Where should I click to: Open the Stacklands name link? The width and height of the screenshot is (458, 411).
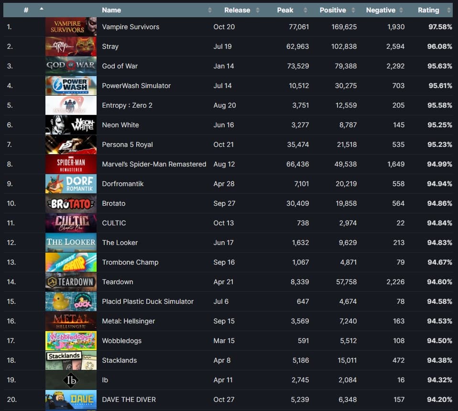coord(119,360)
